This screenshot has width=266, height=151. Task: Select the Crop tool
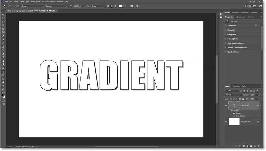[x=3, y=29]
